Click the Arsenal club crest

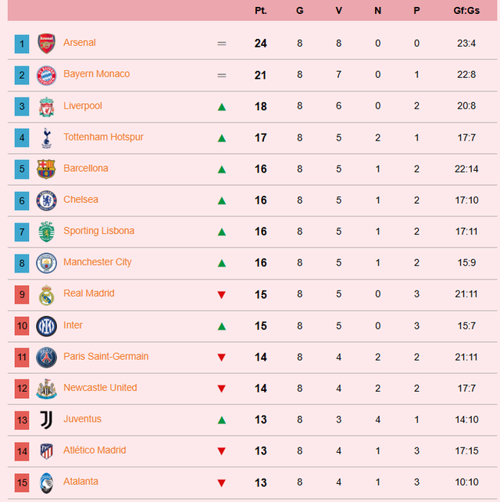pos(47,44)
